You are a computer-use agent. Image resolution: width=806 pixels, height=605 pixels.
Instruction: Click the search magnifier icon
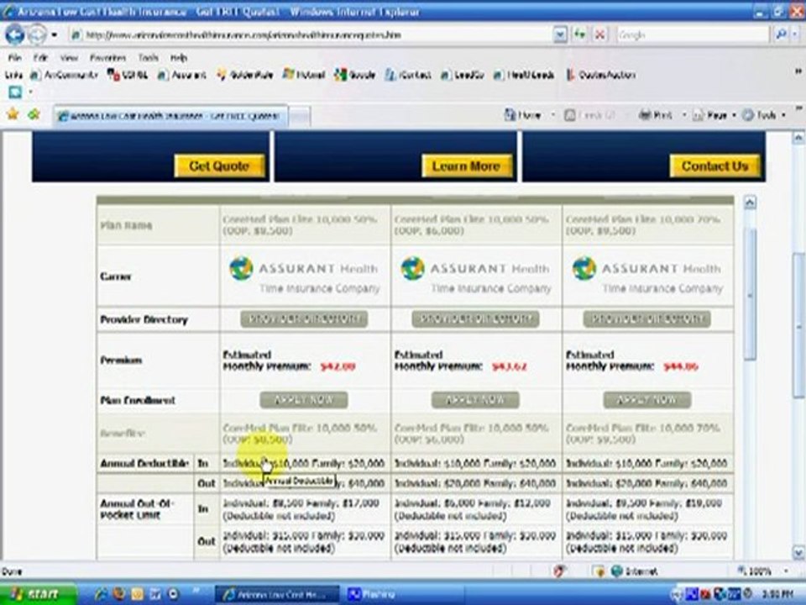[x=781, y=35]
